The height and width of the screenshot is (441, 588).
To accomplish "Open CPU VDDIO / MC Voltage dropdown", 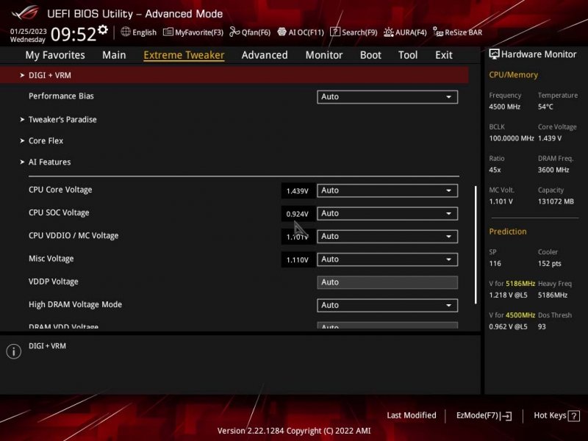I will (387, 236).
